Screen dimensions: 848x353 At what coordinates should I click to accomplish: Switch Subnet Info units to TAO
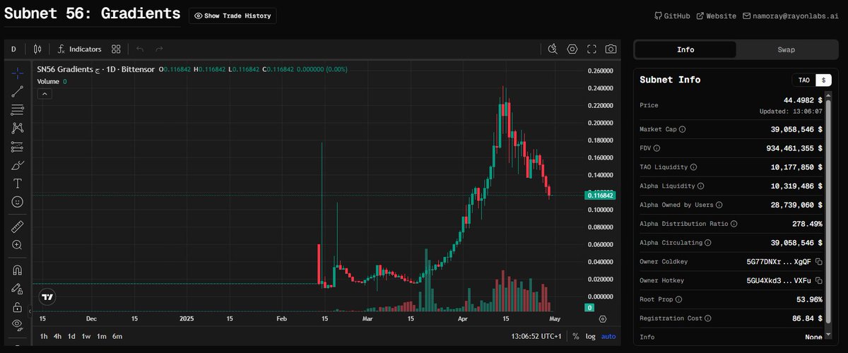tap(804, 80)
